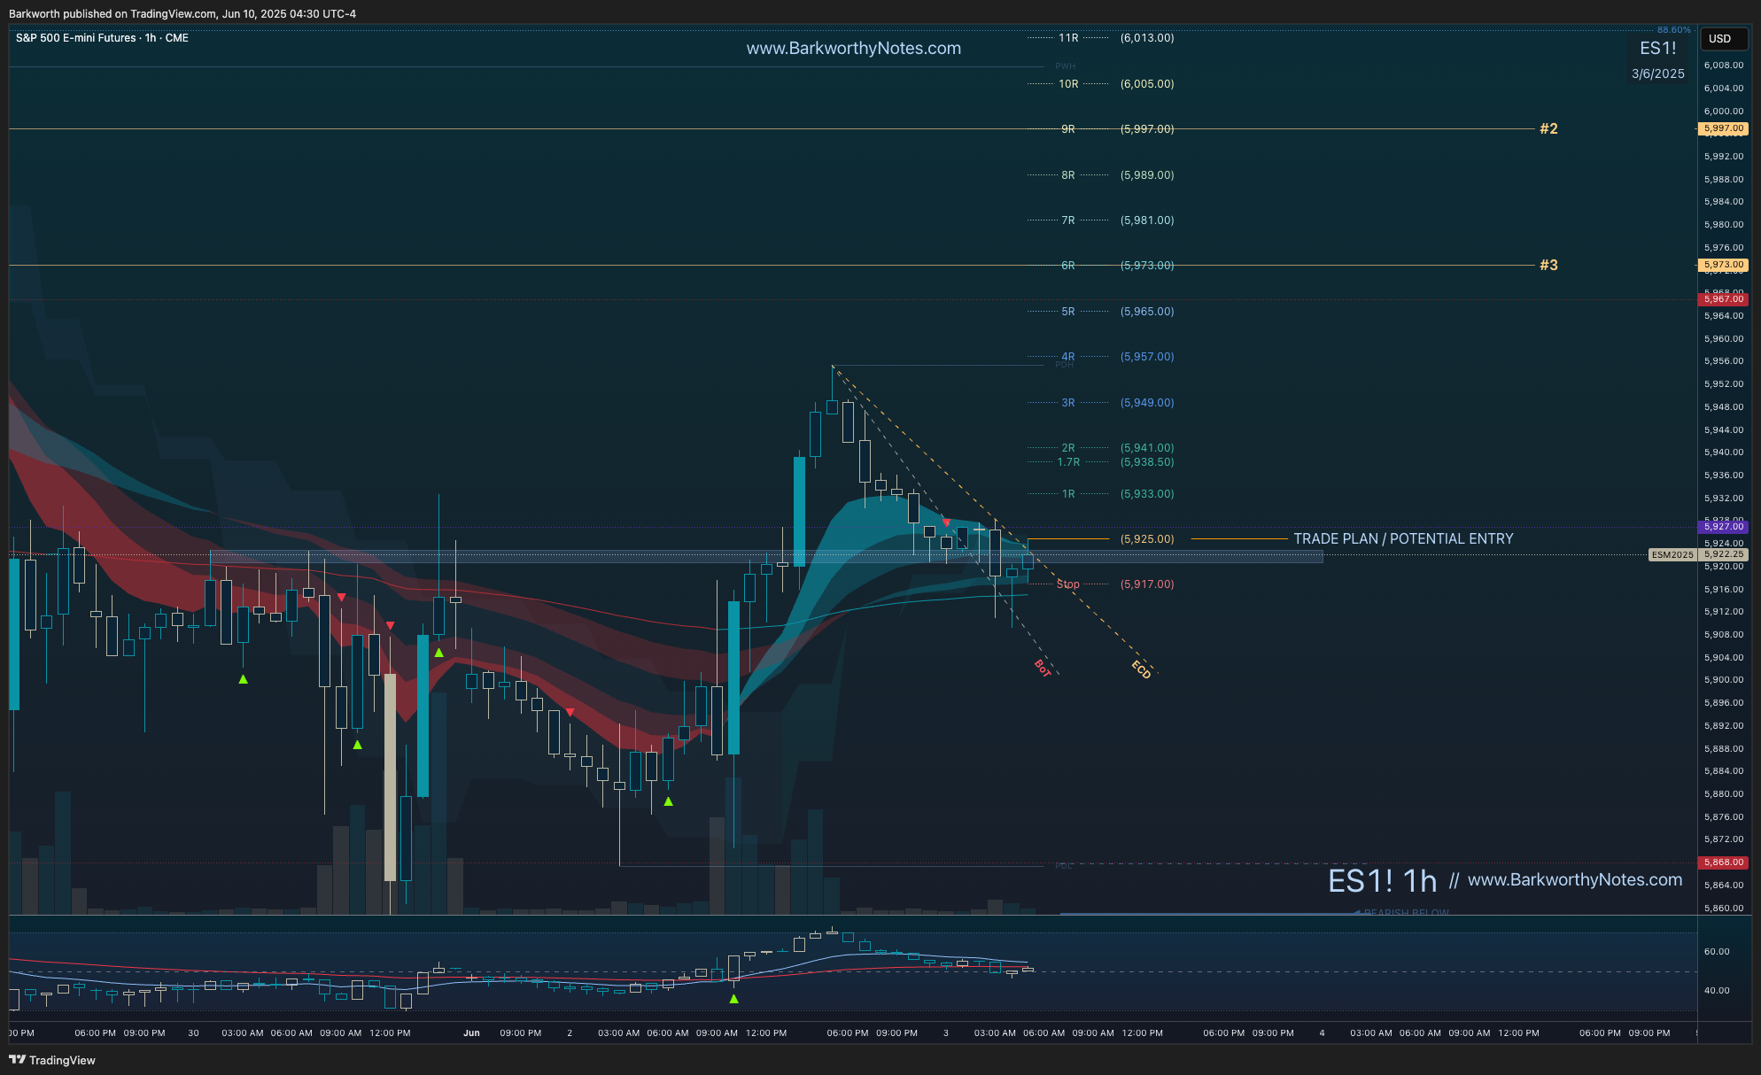Open www.BarkworthyNotes.com link at top center
The width and height of the screenshot is (1761, 1075).
tap(853, 49)
